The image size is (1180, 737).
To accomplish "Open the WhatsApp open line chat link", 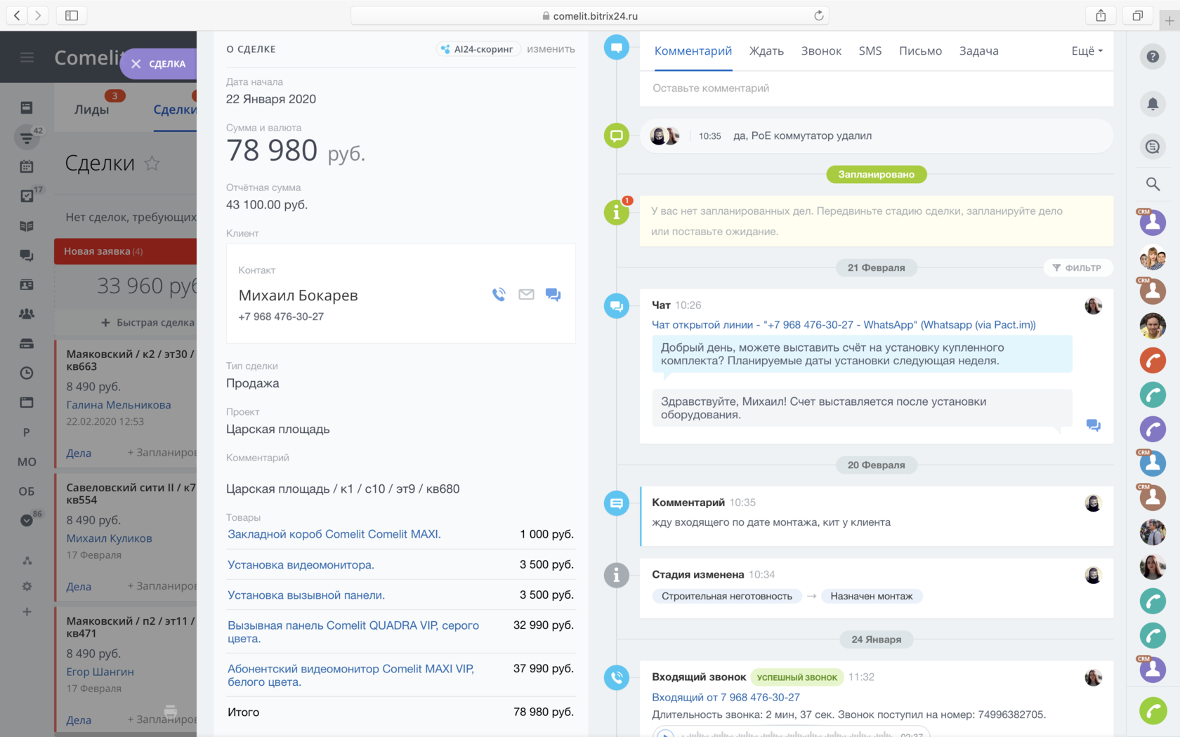I will click(844, 325).
